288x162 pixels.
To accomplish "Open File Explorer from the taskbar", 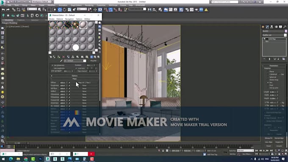I will [18, 159].
